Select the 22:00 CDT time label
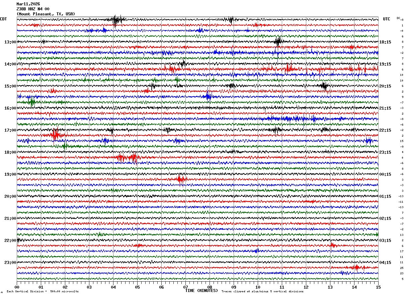This screenshot has height=296, width=405. coord(10,241)
